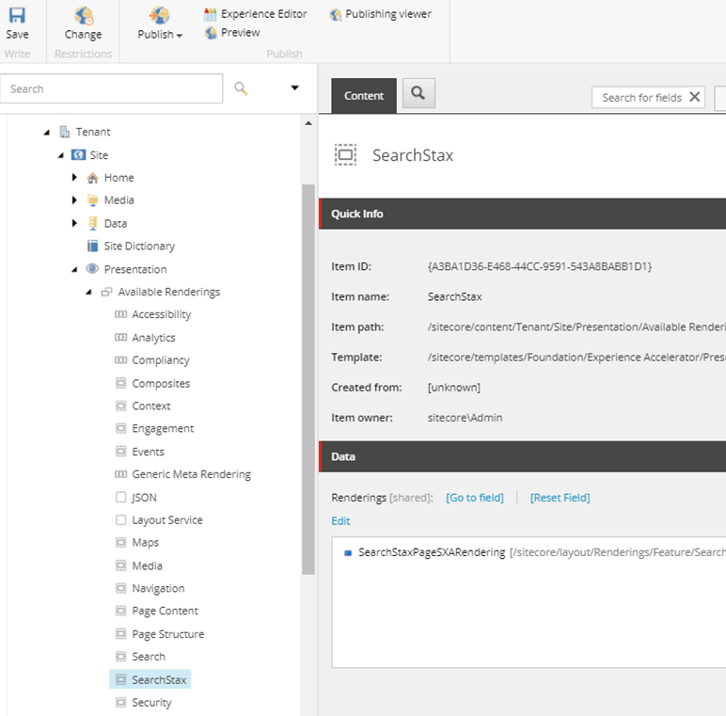Open the Preview option
726x716 pixels.
pyautogui.click(x=232, y=33)
